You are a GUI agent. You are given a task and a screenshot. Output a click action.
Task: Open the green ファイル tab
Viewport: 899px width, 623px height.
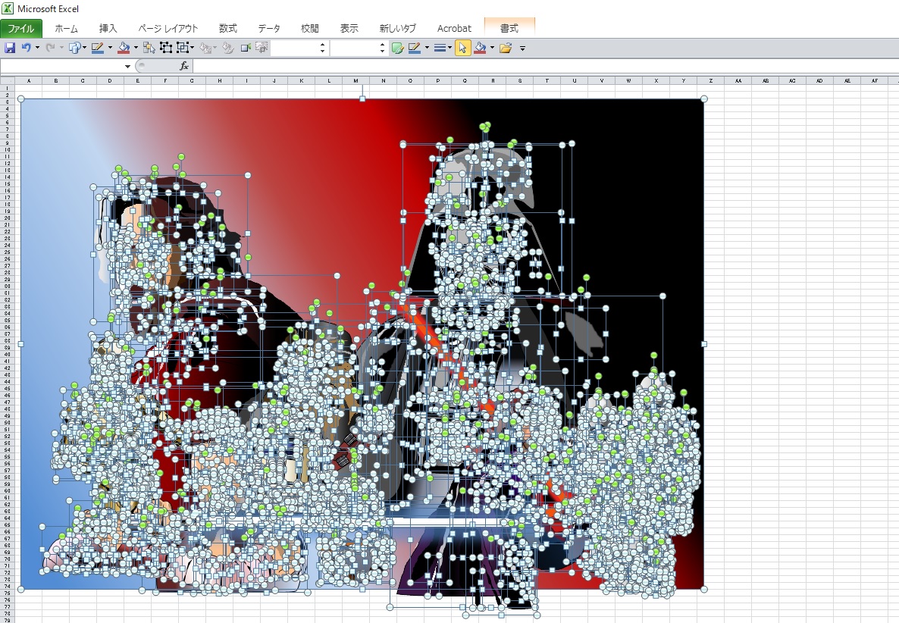21,28
